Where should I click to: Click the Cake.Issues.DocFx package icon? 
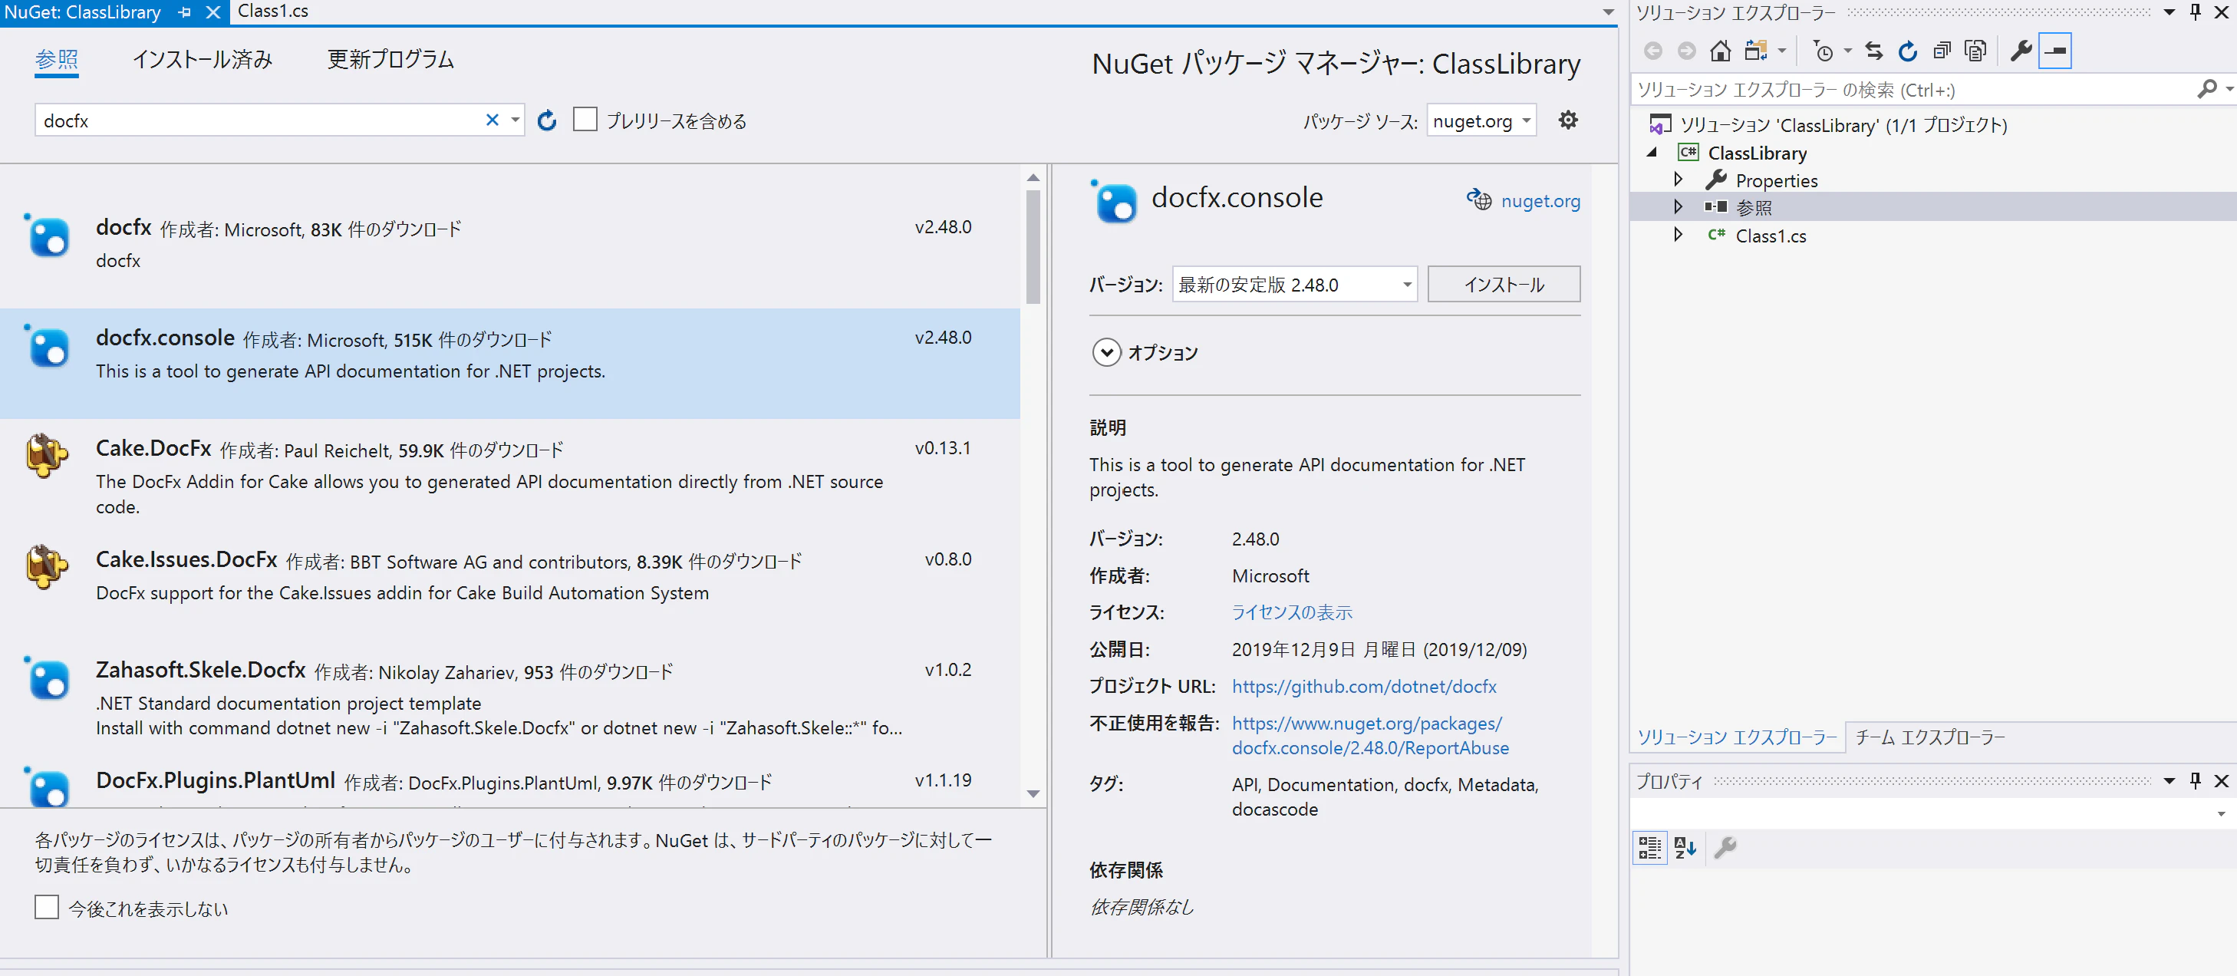(46, 566)
